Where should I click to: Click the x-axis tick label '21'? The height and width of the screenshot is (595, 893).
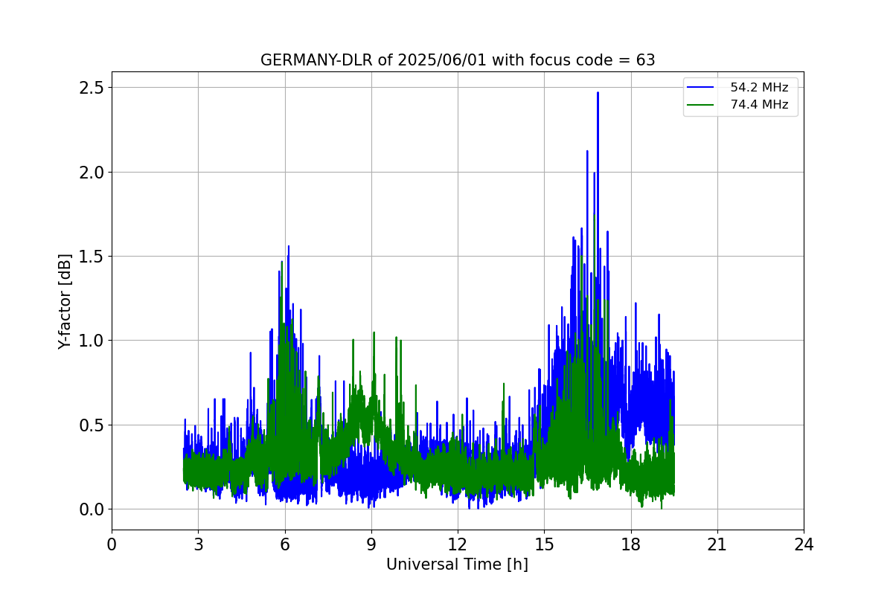click(x=717, y=544)
